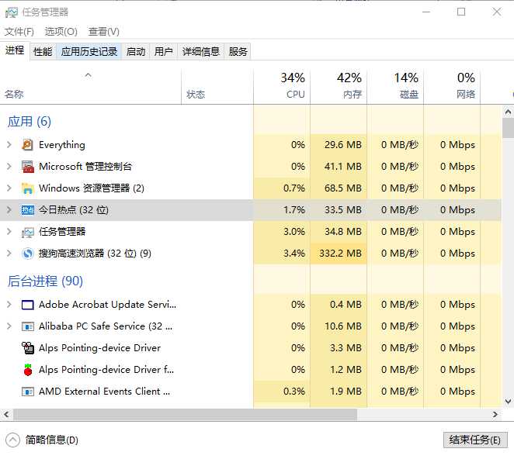Image resolution: width=514 pixels, height=459 pixels.
Task: Select the 搜狗高速浏览器 332.2 MB memory cell
Action: [x=339, y=253]
